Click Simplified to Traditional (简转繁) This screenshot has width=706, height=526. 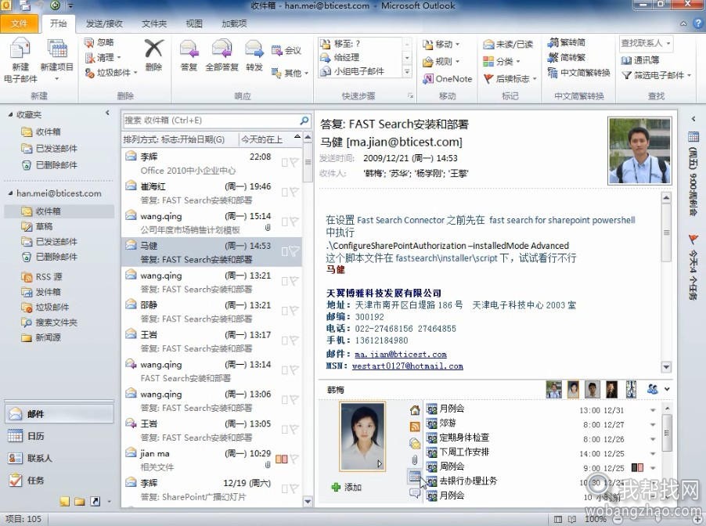(566, 57)
